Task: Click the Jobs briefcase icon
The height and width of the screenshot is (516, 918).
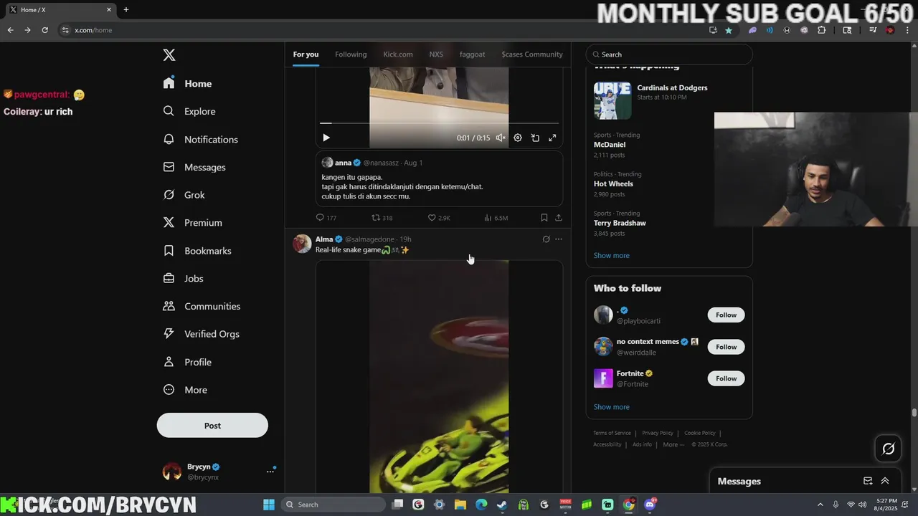Action: pos(169,278)
